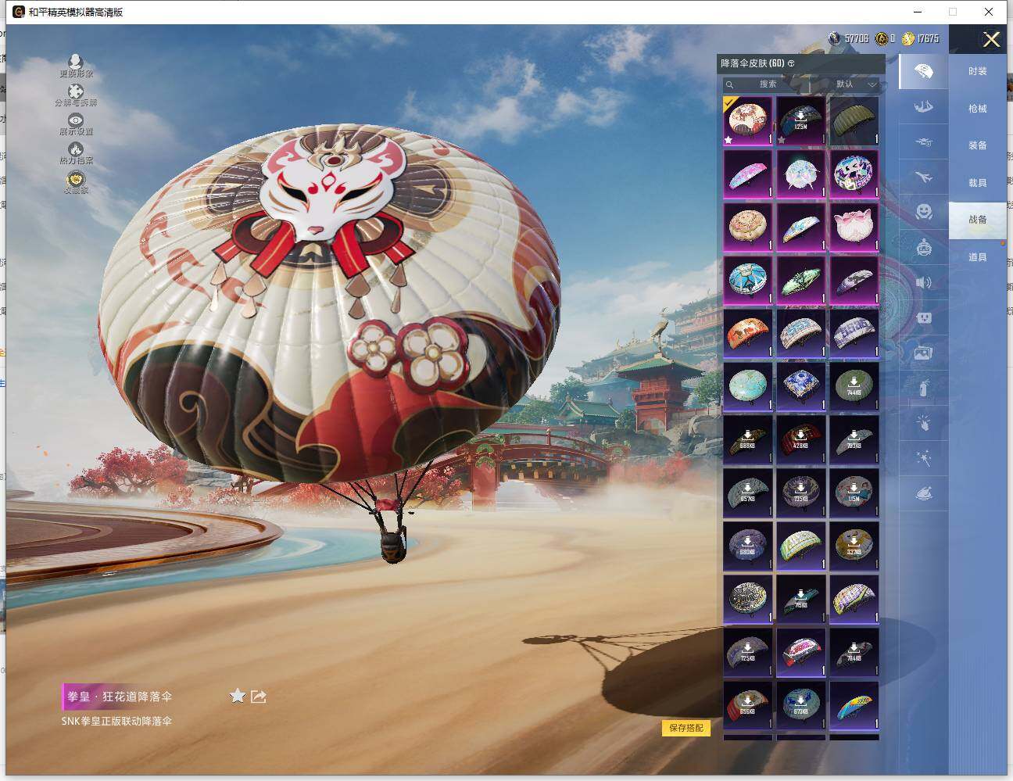The image size is (1013, 781).
Task: Favorite the parachute with the star icon
Action: pyautogui.click(x=238, y=696)
